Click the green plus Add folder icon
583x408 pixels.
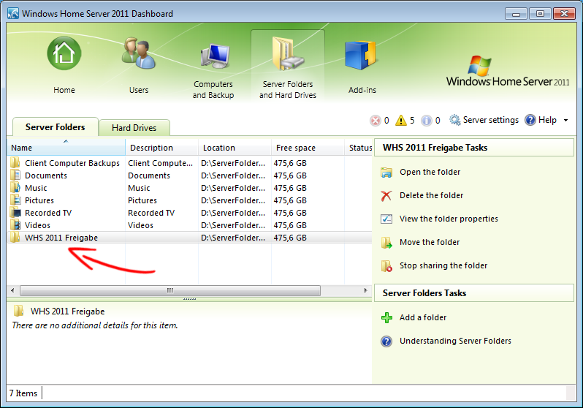click(386, 317)
